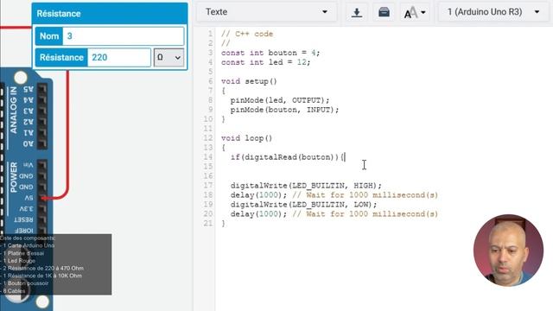This screenshot has width=553, height=311.
Task: Click the Résistance value field showing 220
Action: click(119, 58)
